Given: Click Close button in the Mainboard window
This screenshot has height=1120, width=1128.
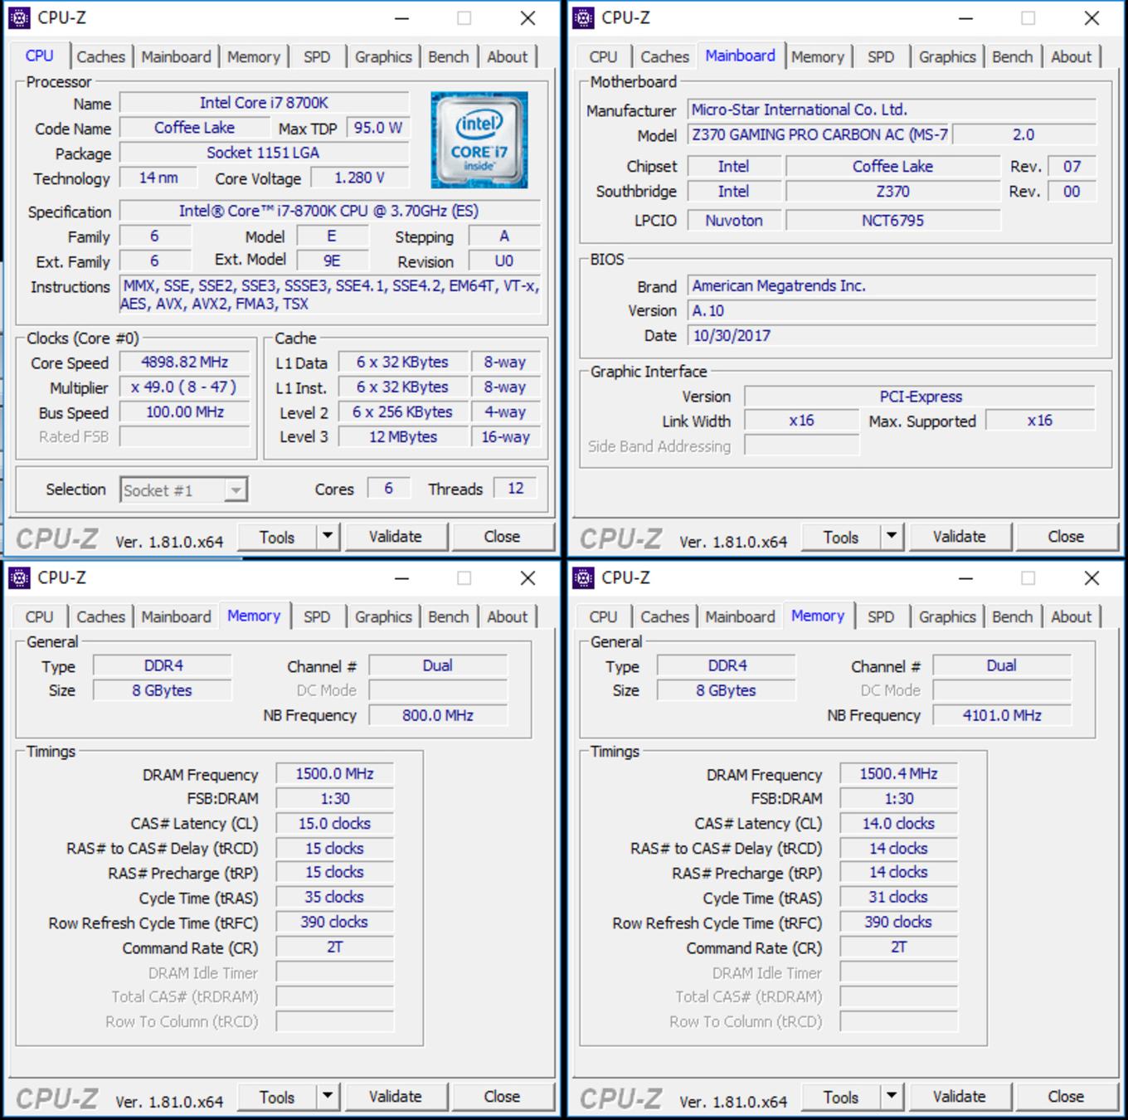Looking at the screenshot, I should 1066,537.
